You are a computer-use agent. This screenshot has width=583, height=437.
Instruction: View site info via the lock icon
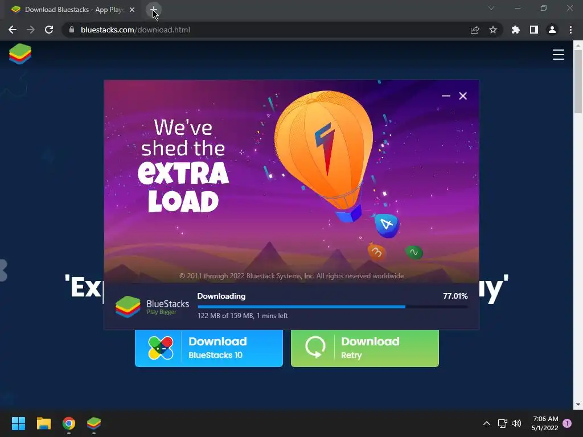(72, 30)
